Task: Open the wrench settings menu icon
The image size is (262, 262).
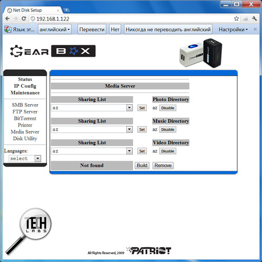Action: point(254,18)
